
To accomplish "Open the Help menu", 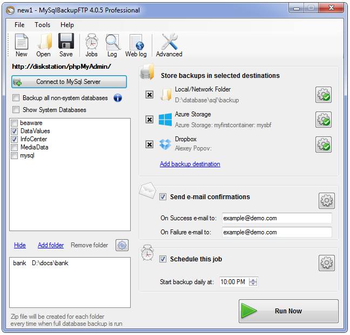I will 67,25.
